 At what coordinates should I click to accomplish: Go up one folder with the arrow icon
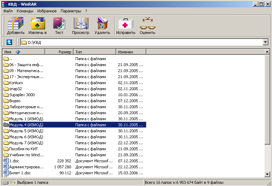pos(9,42)
